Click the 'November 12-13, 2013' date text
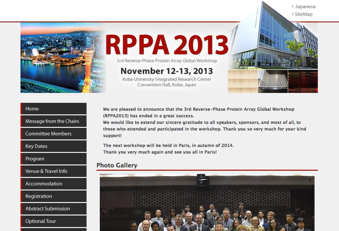This screenshot has width=339, height=231. pyautogui.click(x=167, y=71)
